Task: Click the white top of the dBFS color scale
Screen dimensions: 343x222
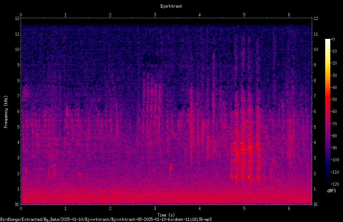Action: tap(327, 40)
